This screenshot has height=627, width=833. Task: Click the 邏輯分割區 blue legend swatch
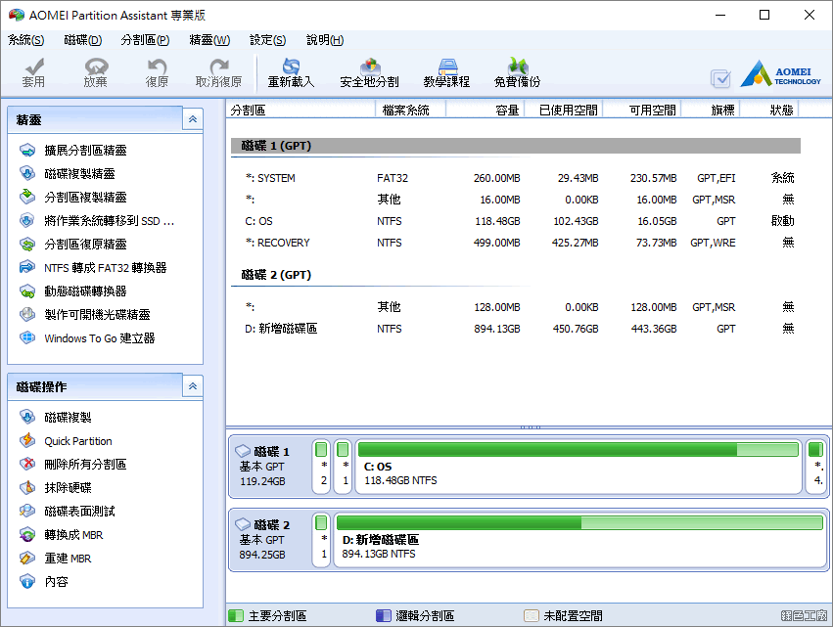pos(383,616)
